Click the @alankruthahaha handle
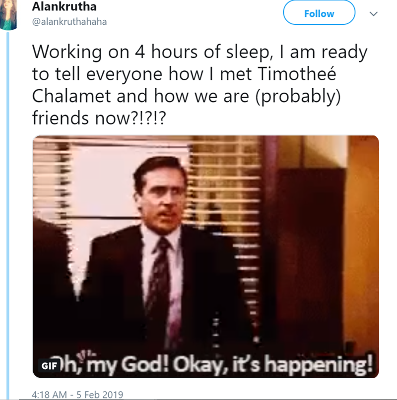The image size is (397, 400). click(69, 21)
